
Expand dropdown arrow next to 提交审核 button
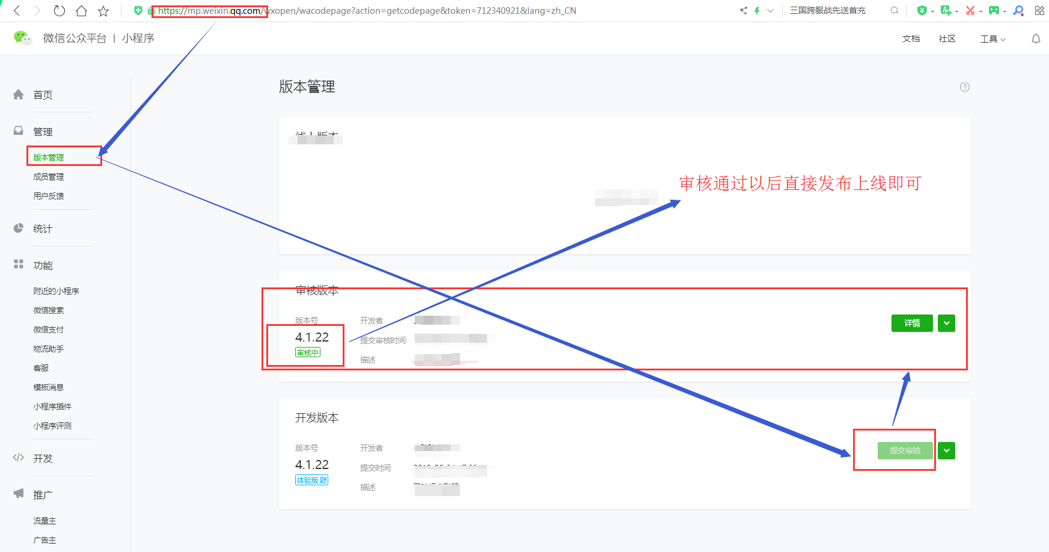pyautogui.click(x=946, y=450)
